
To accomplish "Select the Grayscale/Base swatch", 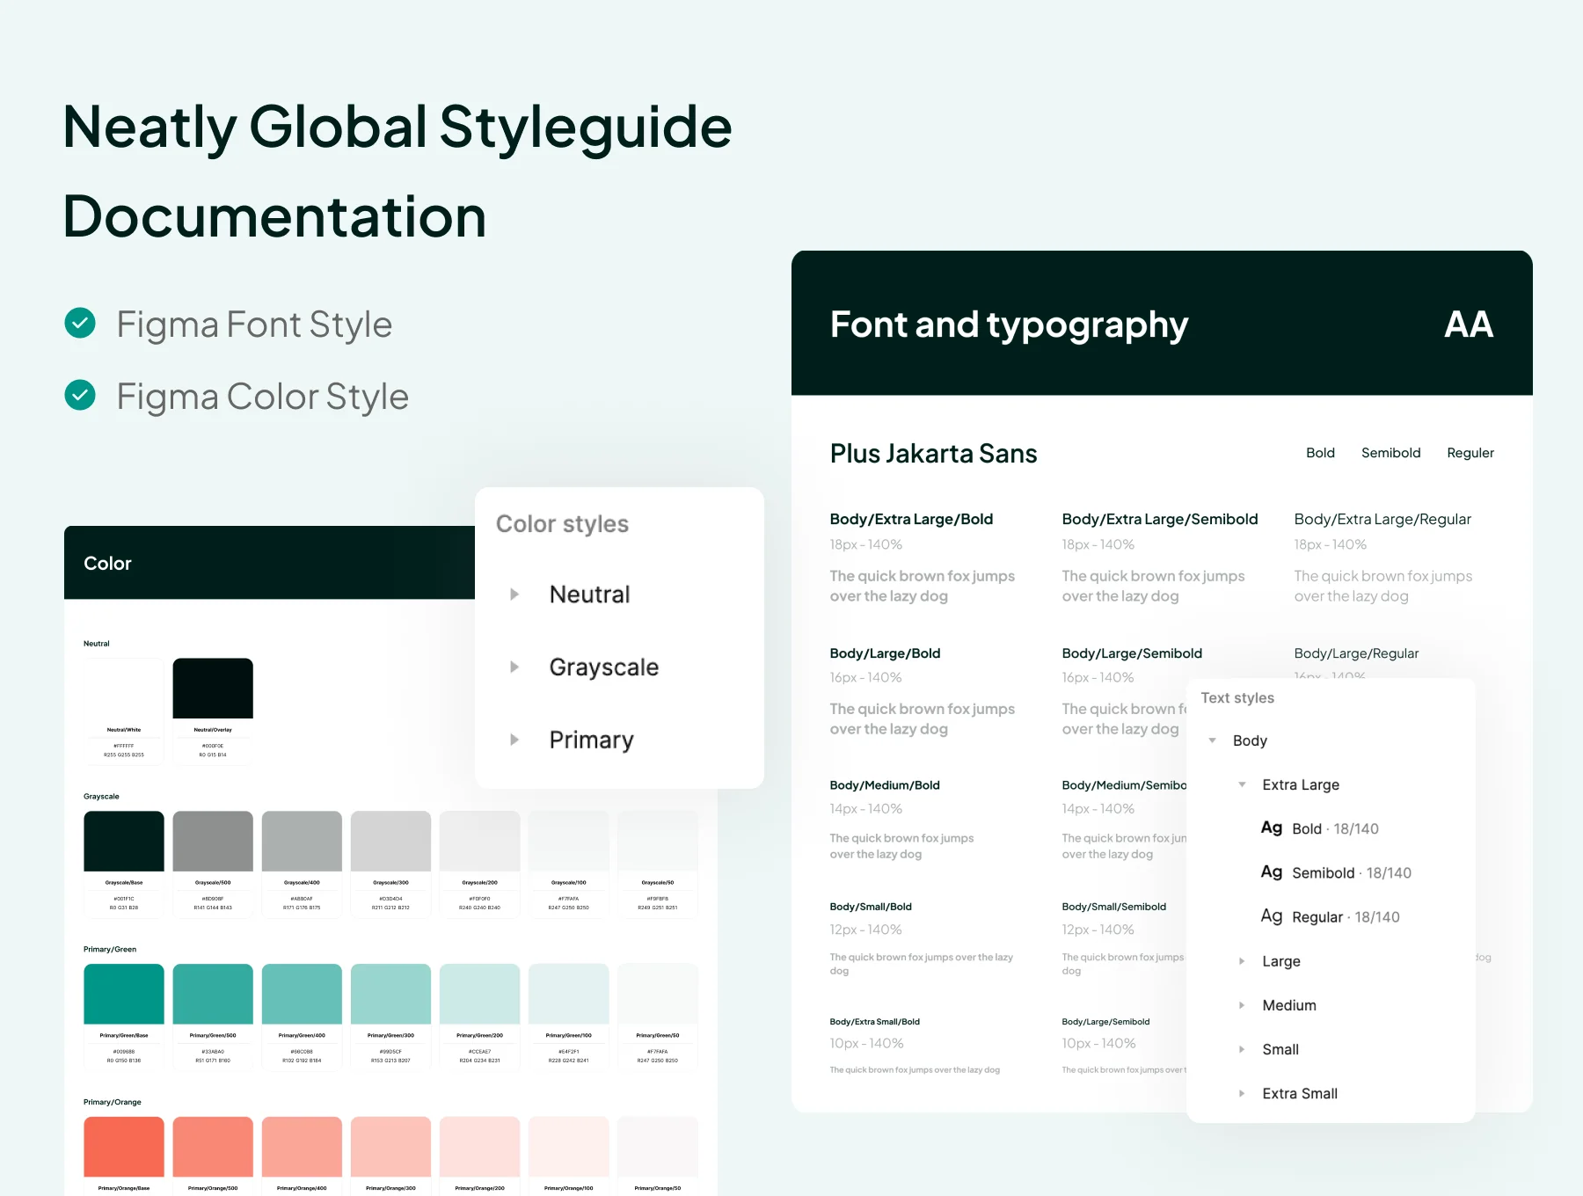I will pos(124,841).
